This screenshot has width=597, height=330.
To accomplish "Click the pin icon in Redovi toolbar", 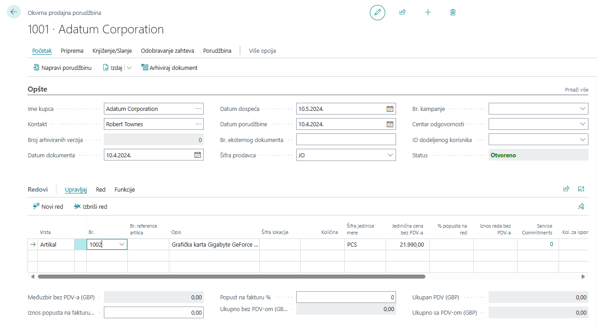I will (581, 206).
